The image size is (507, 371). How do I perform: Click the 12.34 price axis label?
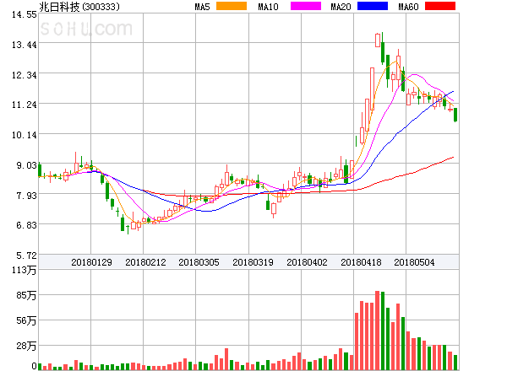point(25,75)
